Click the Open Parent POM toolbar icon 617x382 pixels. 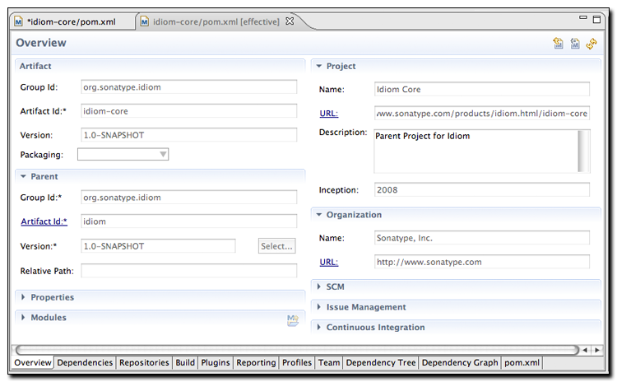pos(559,44)
